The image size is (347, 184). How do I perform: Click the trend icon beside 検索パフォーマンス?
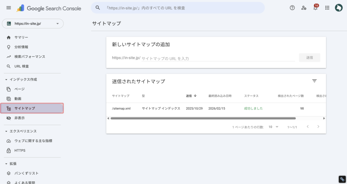[8, 57]
